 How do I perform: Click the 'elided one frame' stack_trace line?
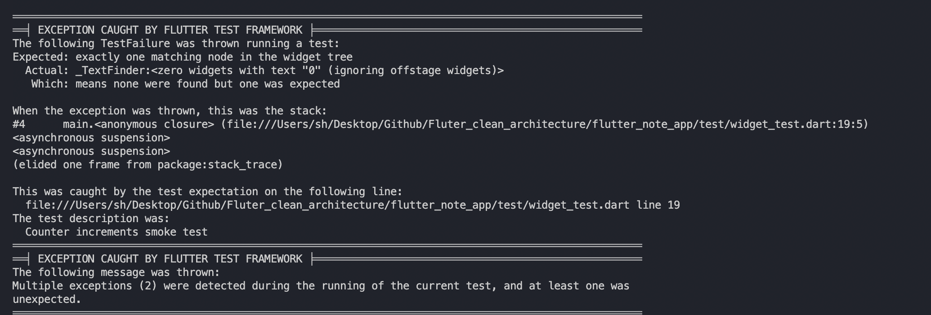[148, 165]
